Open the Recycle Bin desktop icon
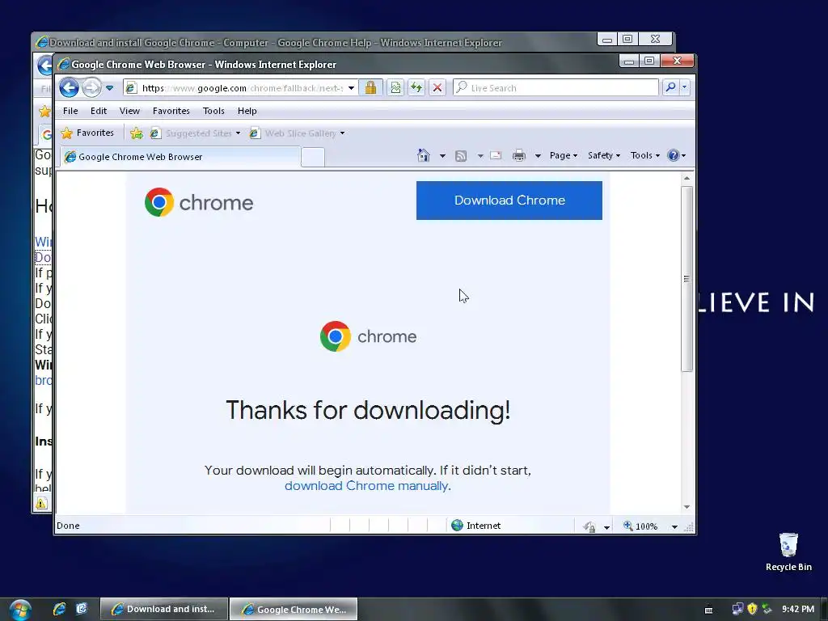The image size is (828, 621). (788, 551)
